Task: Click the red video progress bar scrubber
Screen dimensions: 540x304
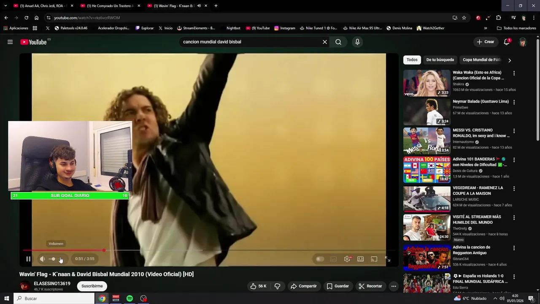Action: click(104, 250)
